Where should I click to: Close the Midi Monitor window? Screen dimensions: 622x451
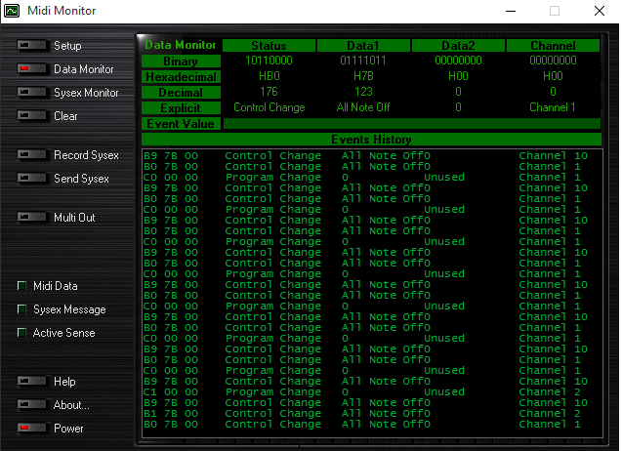point(600,11)
